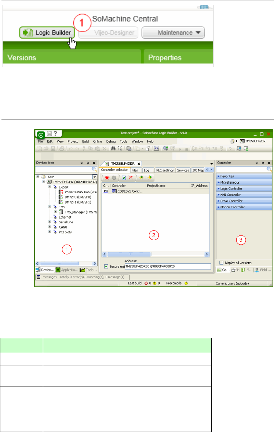Expand the CAN0 node
Viewport: 274px width, 432px height.
(x=50, y=227)
